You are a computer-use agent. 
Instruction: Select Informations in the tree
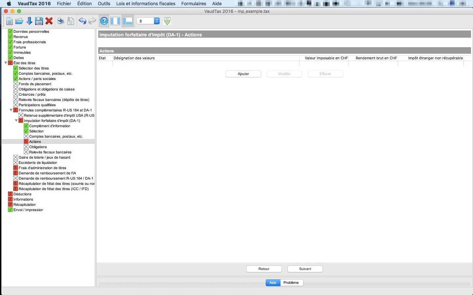(23, 199)
